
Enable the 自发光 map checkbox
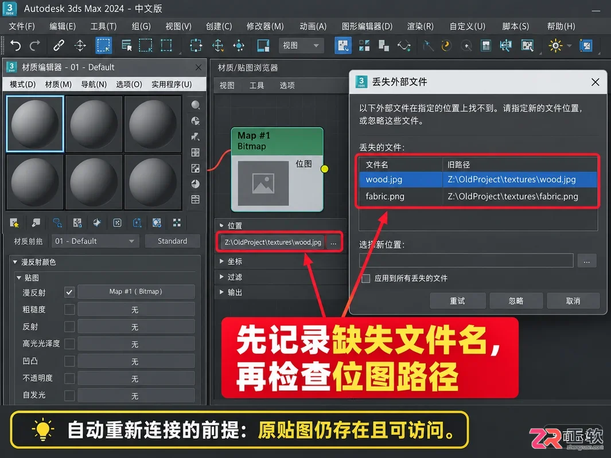point(69,396)
